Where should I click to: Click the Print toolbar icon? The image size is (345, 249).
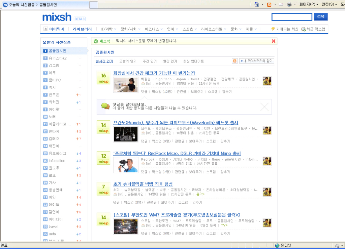pyautogui.click(x=289, y=4)
